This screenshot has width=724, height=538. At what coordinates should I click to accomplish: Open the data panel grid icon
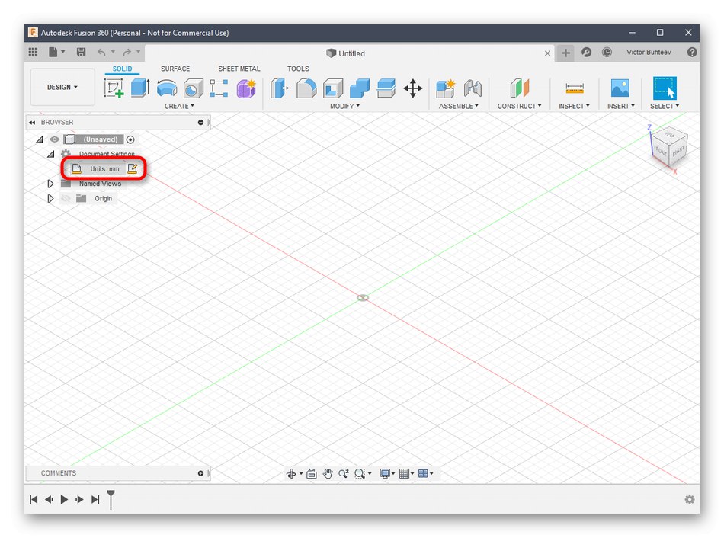pyautogui.click(x=34, y=52)
